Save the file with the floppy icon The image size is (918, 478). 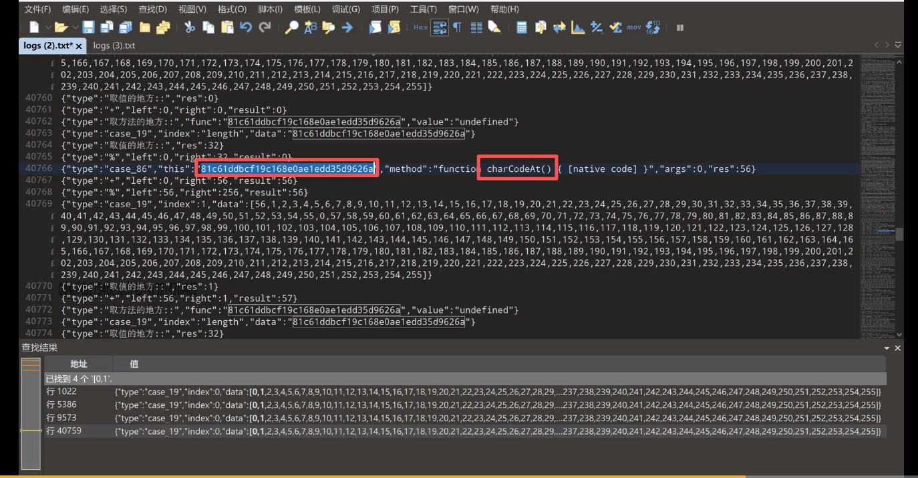point(88,27)
